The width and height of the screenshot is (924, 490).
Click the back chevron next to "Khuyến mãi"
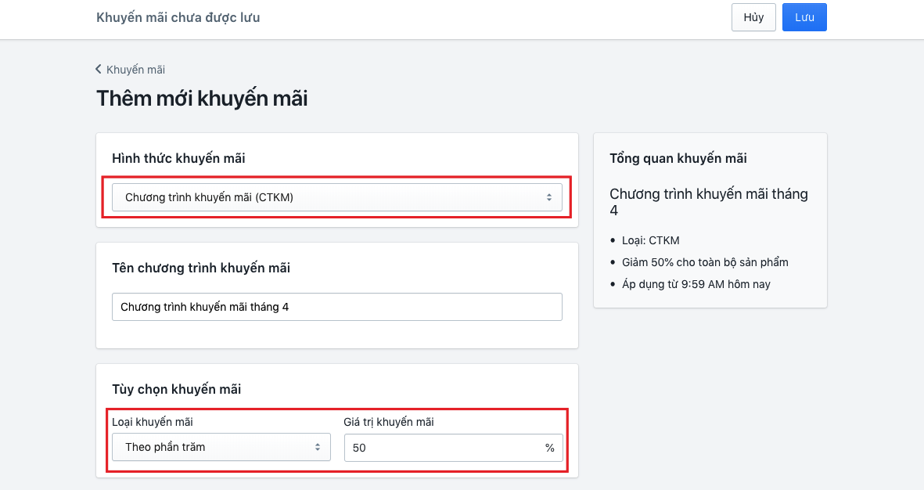click(x=97, y=70)
